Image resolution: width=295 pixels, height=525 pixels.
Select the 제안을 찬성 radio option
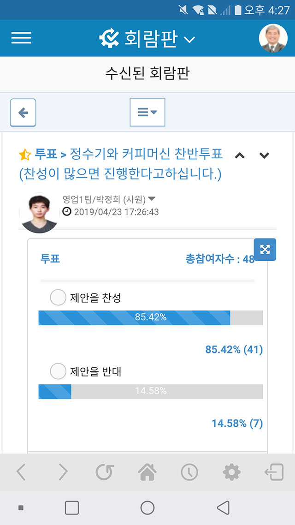click(58, 297)
